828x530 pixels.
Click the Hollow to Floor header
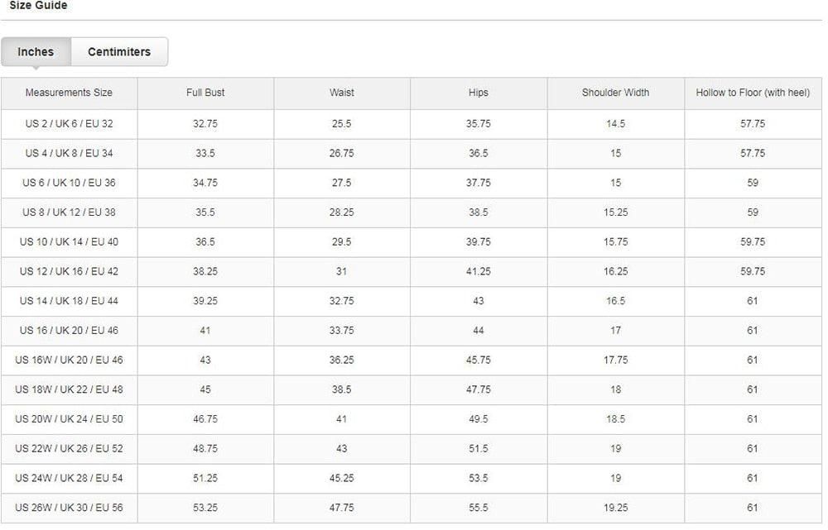click(x=753, y=93)
